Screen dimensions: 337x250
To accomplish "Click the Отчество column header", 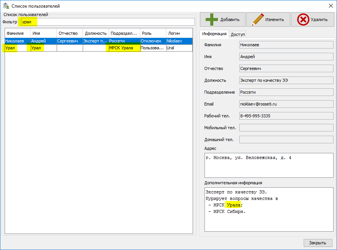I will pos(70,34).
